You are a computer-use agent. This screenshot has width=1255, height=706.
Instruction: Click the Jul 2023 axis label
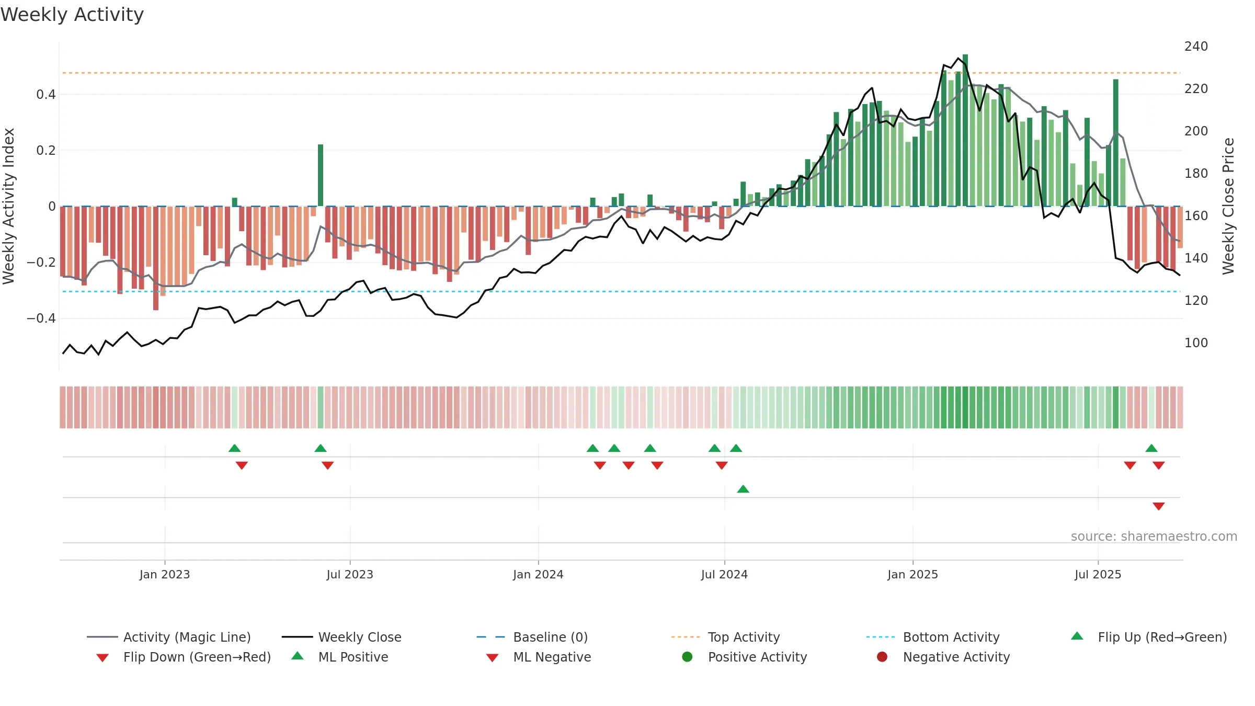350,575
